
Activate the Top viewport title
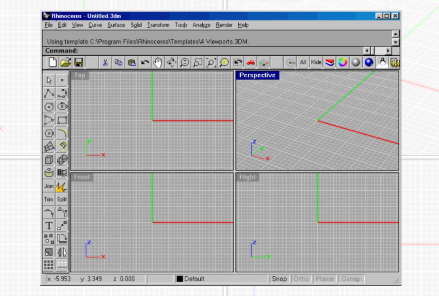[80, 75]
